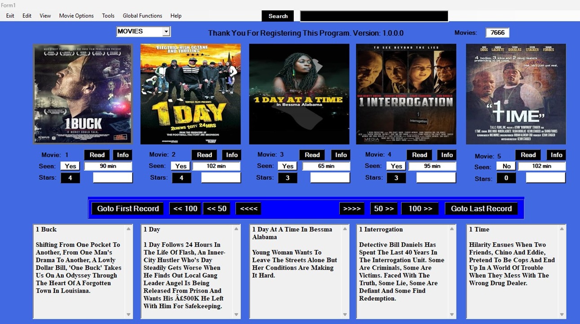This screenshot has width=580, height=324.
Task: Click the 90 min runtime field
Action: pos(108,166)
